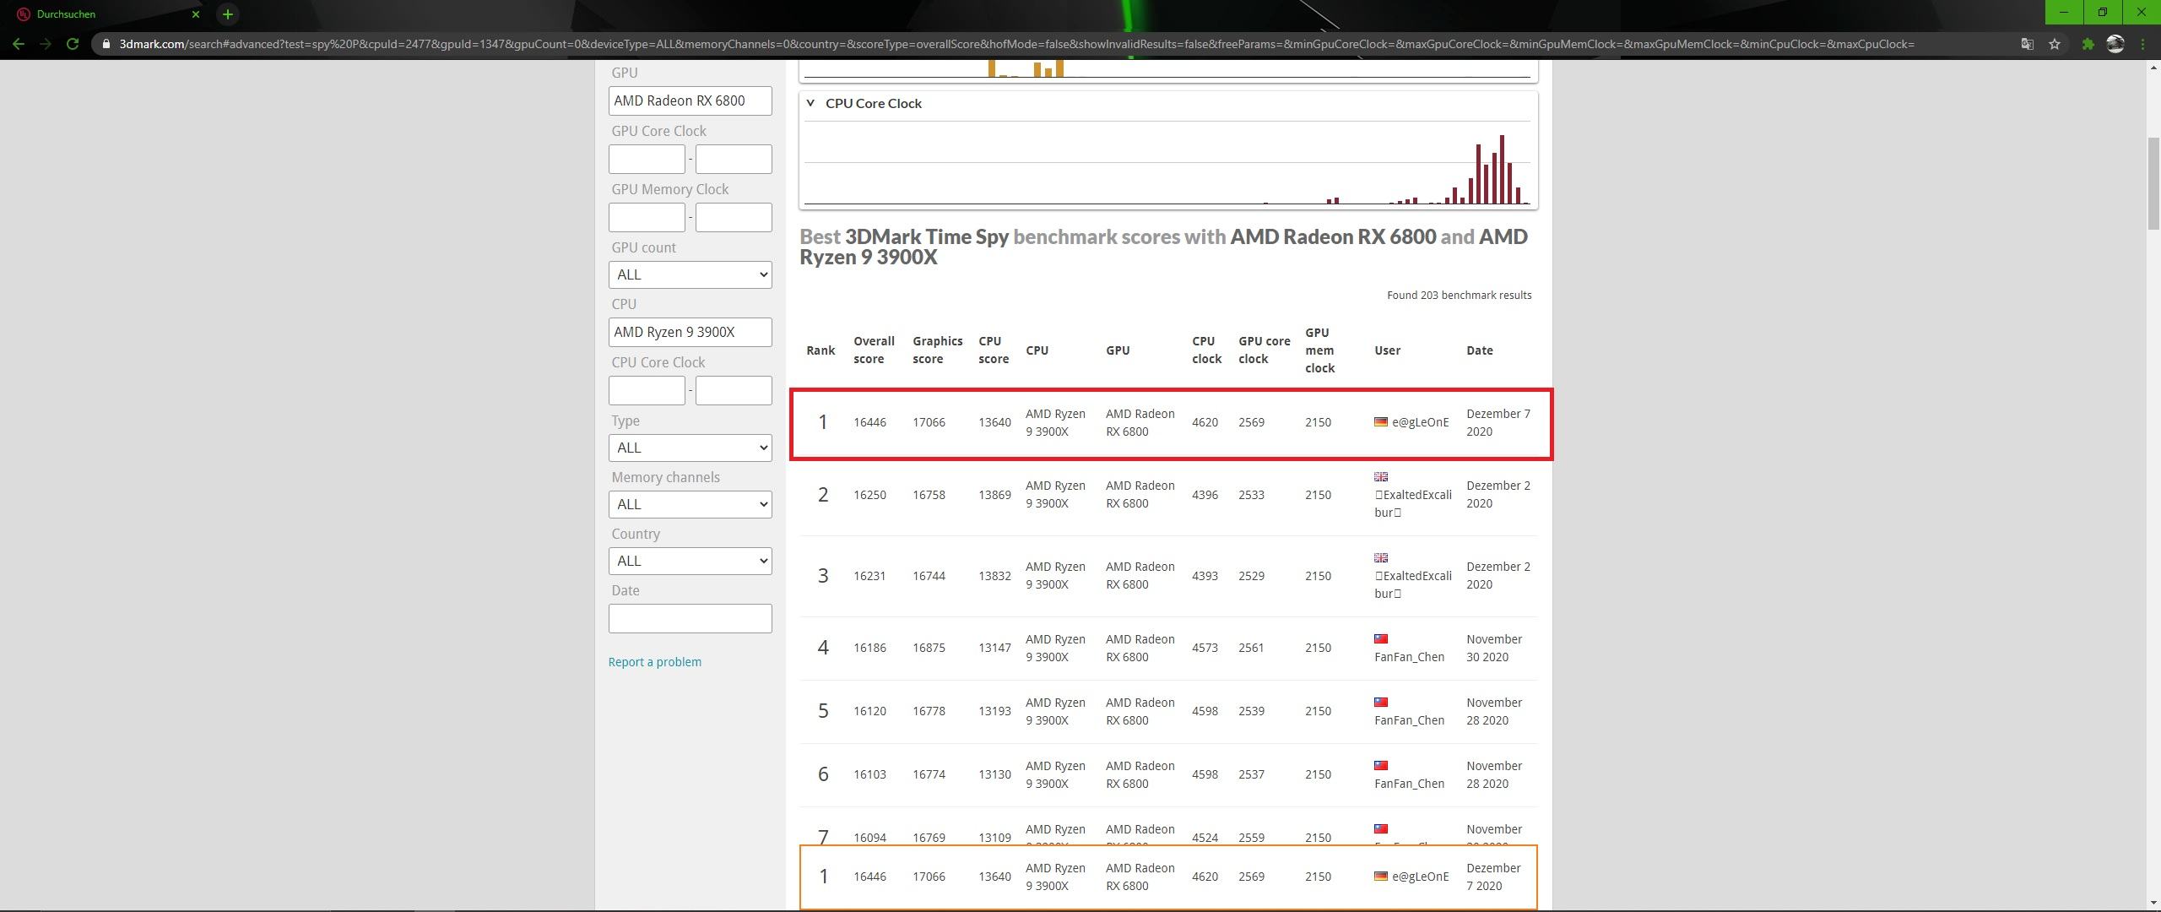Click the GPU Core Clock maximum field
The height and width of the screenshot is (912, 2161).
click(x=734, y=159)
